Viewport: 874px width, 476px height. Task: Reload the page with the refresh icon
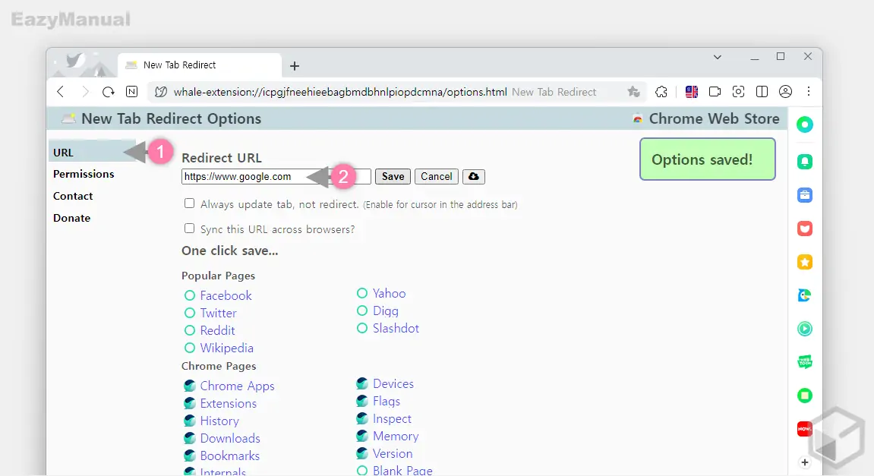pyautogui.click(x=108, y=92)
